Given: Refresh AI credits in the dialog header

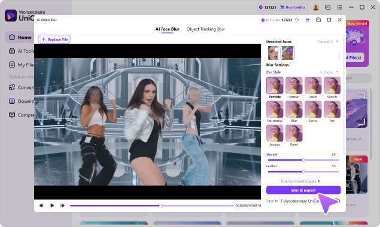Looking at the screenshot, I should click(297, 20).
